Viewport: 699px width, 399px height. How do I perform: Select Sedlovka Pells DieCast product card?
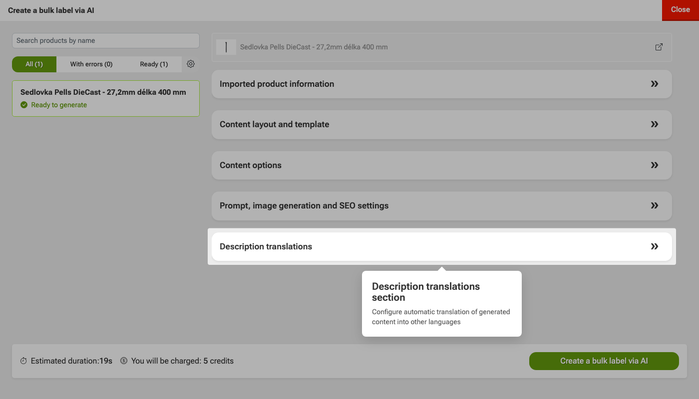click(106, 99)
